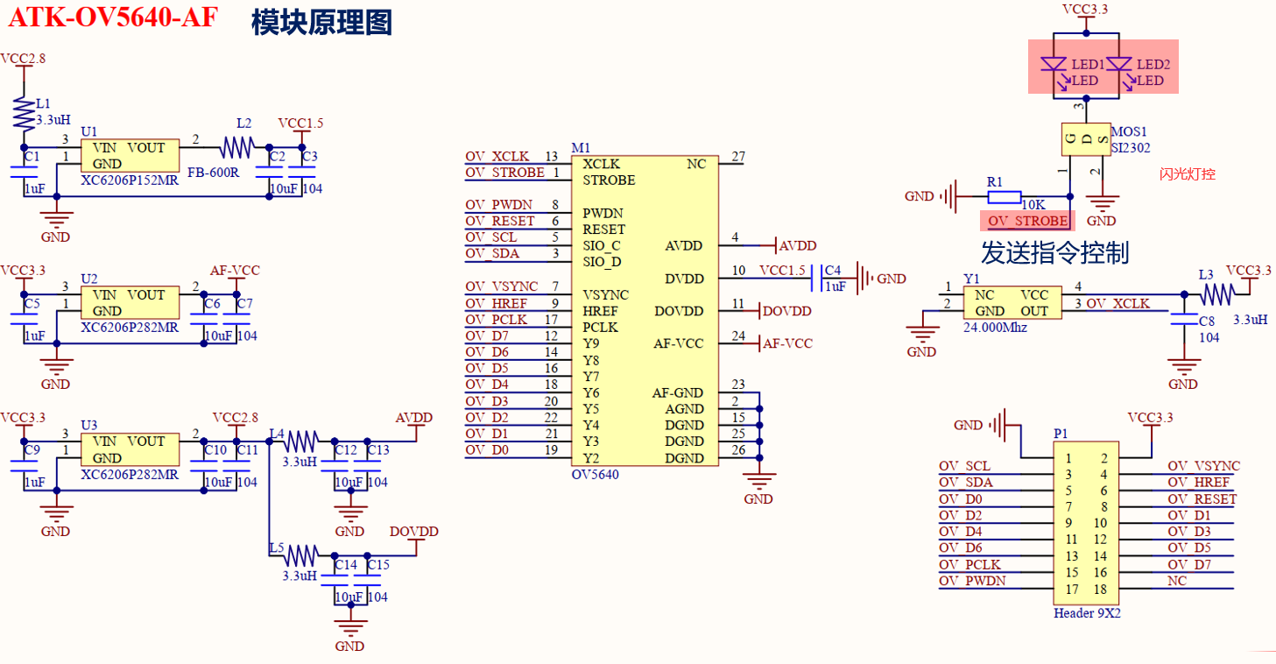Click the OV5640 label below M1

(595, 474)
